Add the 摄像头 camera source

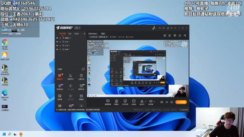117,102
